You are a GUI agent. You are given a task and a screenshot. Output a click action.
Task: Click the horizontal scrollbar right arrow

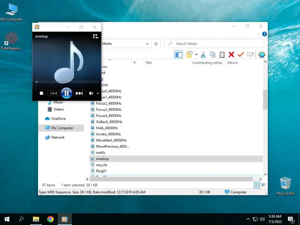pos(260,179)
